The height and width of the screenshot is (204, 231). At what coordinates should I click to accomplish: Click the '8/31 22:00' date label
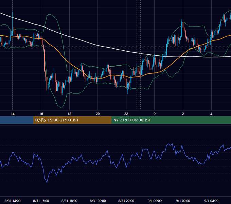(x=126, y=201)
